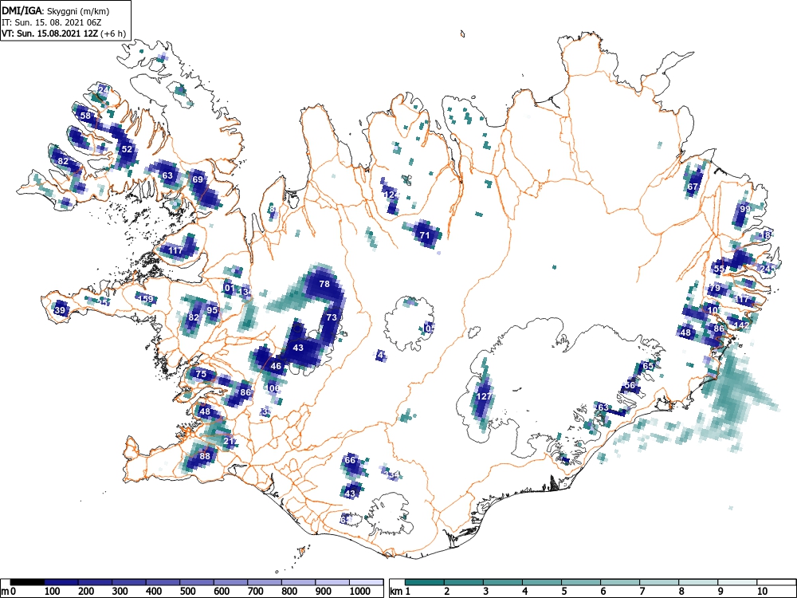The width and height of the screenshot is (797, 598).
Task: Click the '142' label on the east coast
Action: (742, 325)
